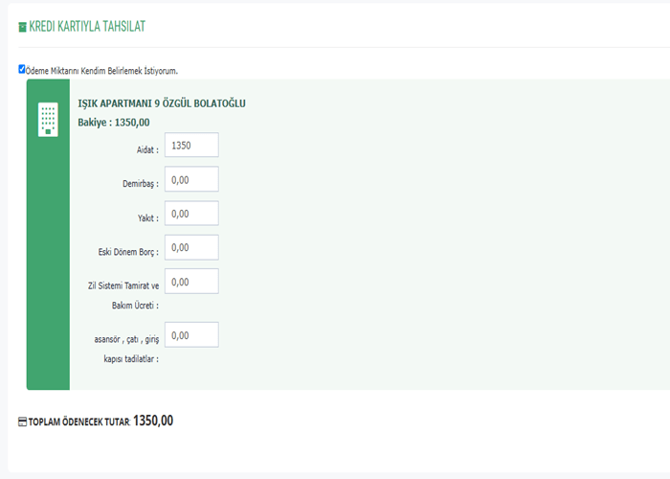Screen dimensions: 670x479
Task: Click the 'Demirbaş :' label
Action: (141, 184)
